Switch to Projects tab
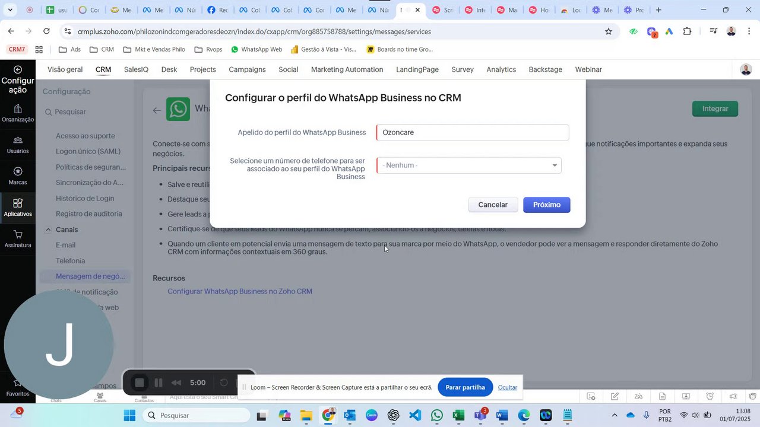This screenshot has width=760, height=427. point(202,69)
